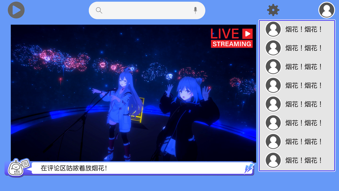This screenshot has height=191, width=339.
Task: Click the topmost commenter avatar in chat list
Action: [x=273, y=29]
